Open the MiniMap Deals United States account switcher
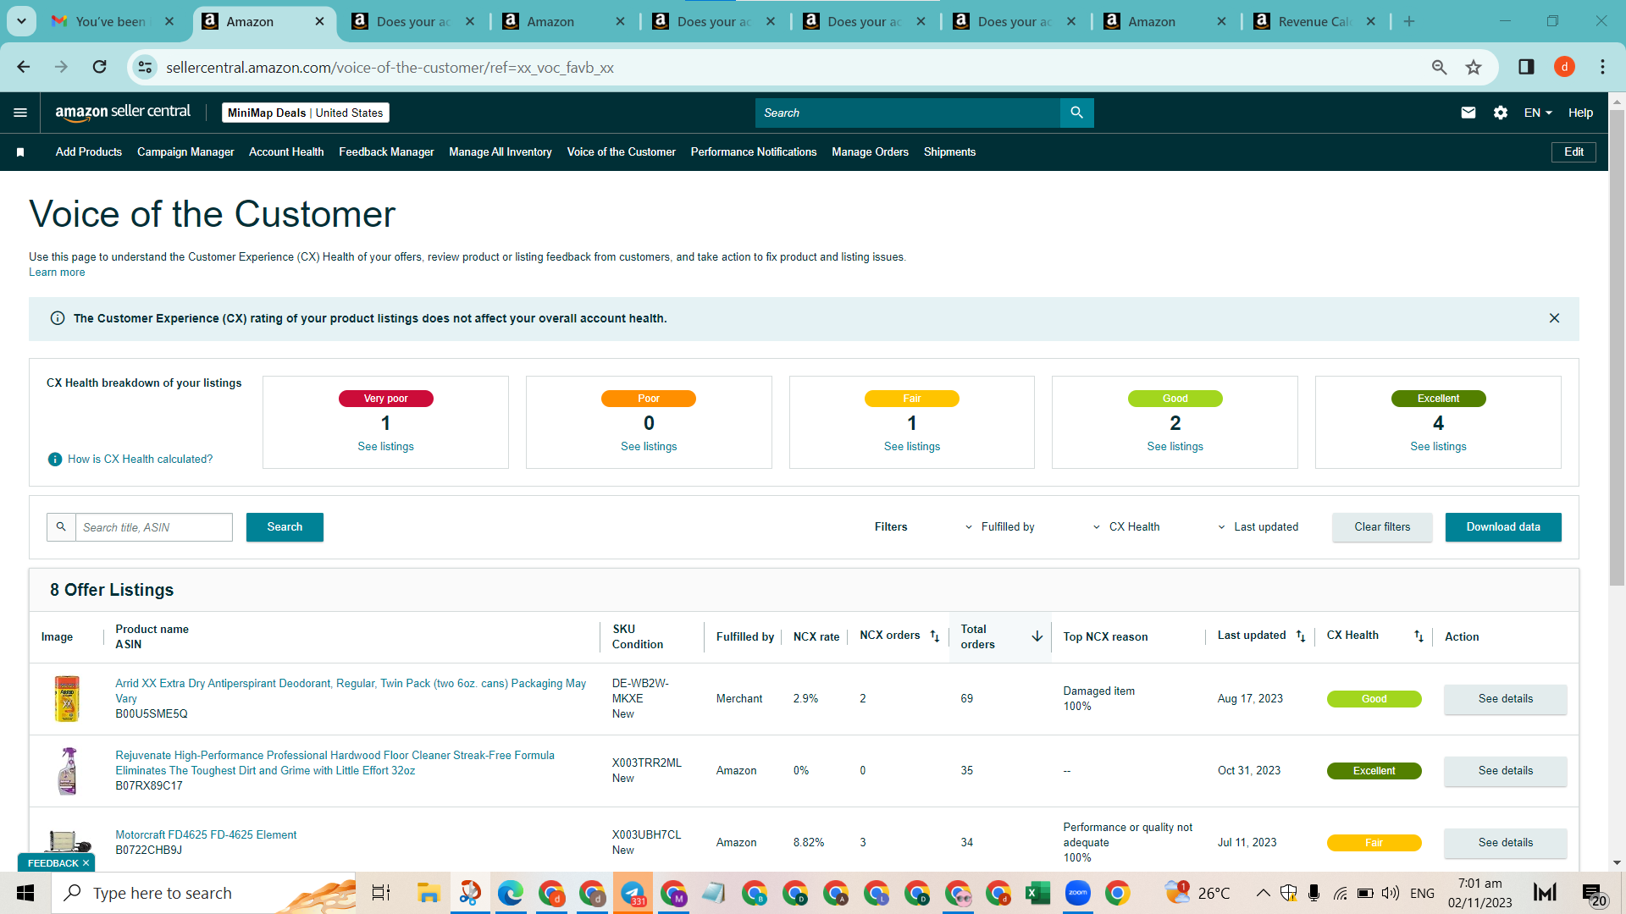Image resolution: width=1626 pixels, height=914 pixels. (x=305, y=113)
